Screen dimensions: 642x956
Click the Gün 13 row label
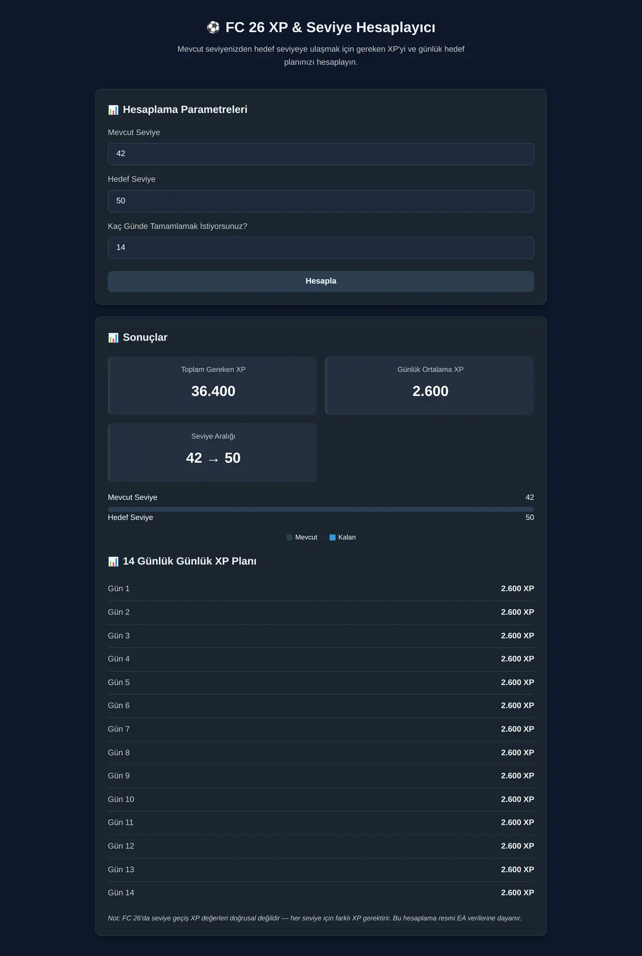[121, 869]
